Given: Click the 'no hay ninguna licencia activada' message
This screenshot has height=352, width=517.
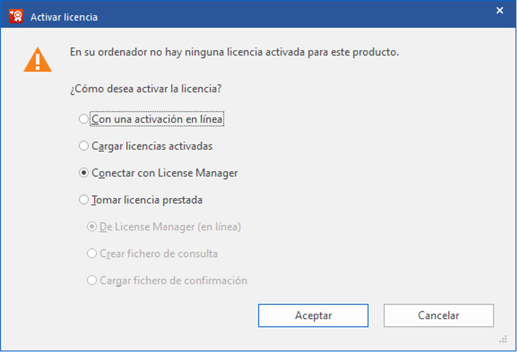Looking at the screenshot, I should (x=234, y=52).
